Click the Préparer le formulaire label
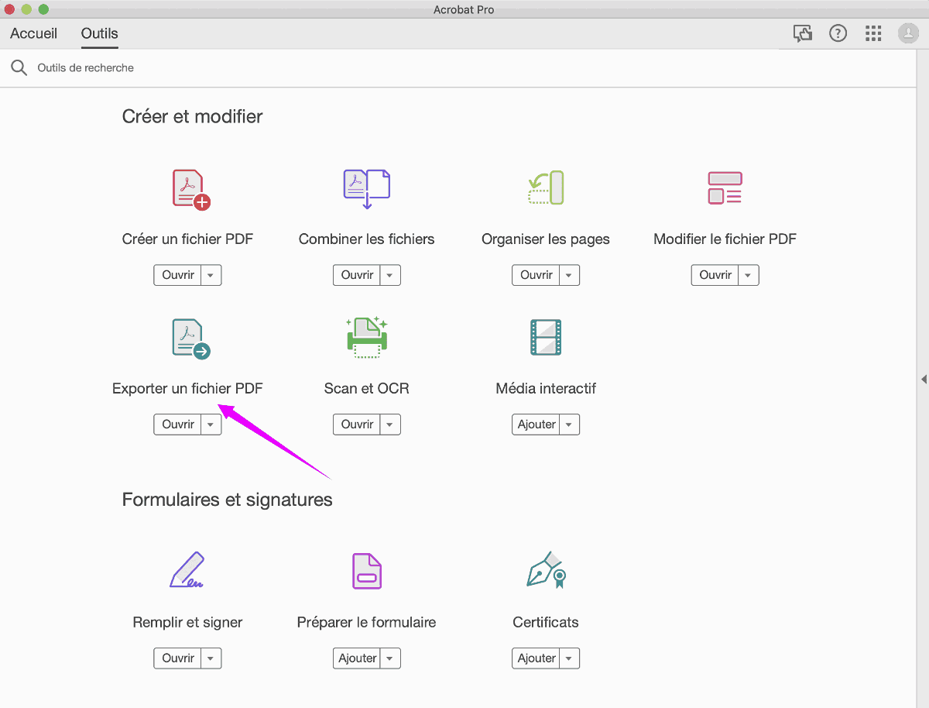The height and width of the screenshot is (708, 929). (x=367, y=622)
